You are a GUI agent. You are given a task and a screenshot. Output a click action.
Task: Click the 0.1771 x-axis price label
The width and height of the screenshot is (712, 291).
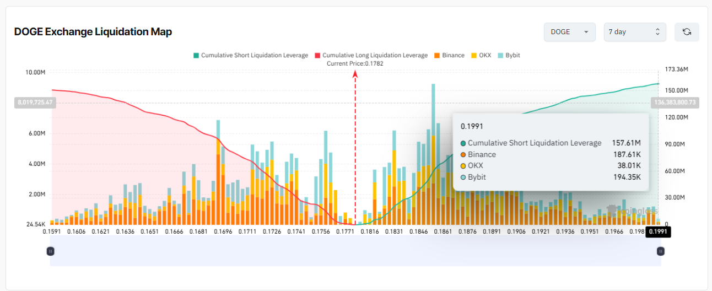point(346,232)
